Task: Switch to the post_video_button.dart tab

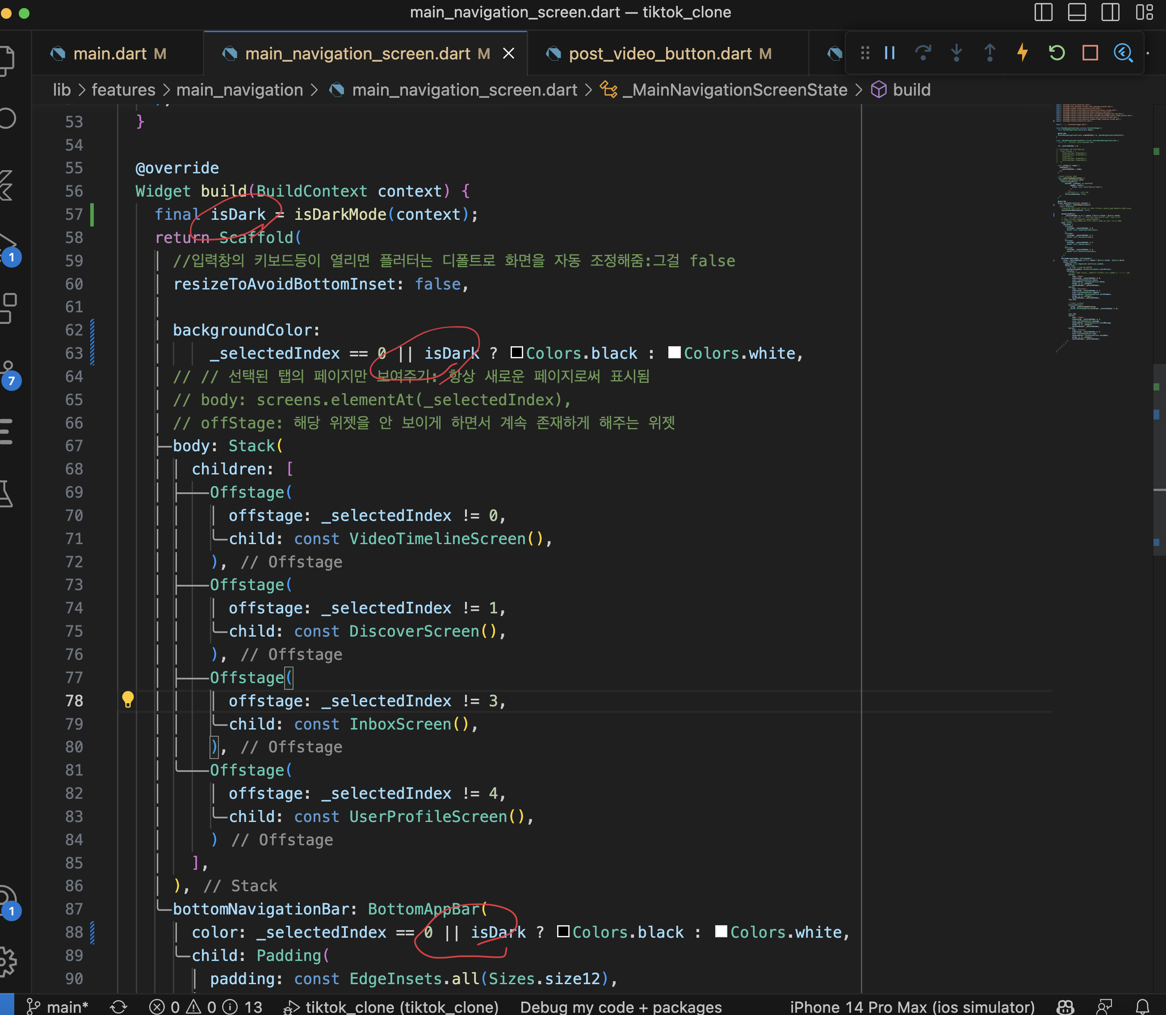Action: click(660, 54)
